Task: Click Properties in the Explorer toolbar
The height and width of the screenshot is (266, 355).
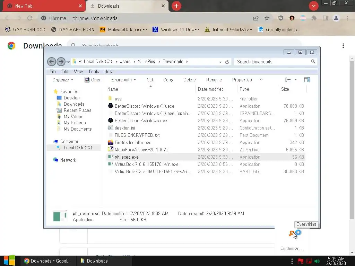Action: click(x=242, y=80)
